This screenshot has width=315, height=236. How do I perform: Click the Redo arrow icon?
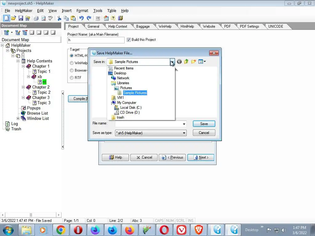coord(89,18)
